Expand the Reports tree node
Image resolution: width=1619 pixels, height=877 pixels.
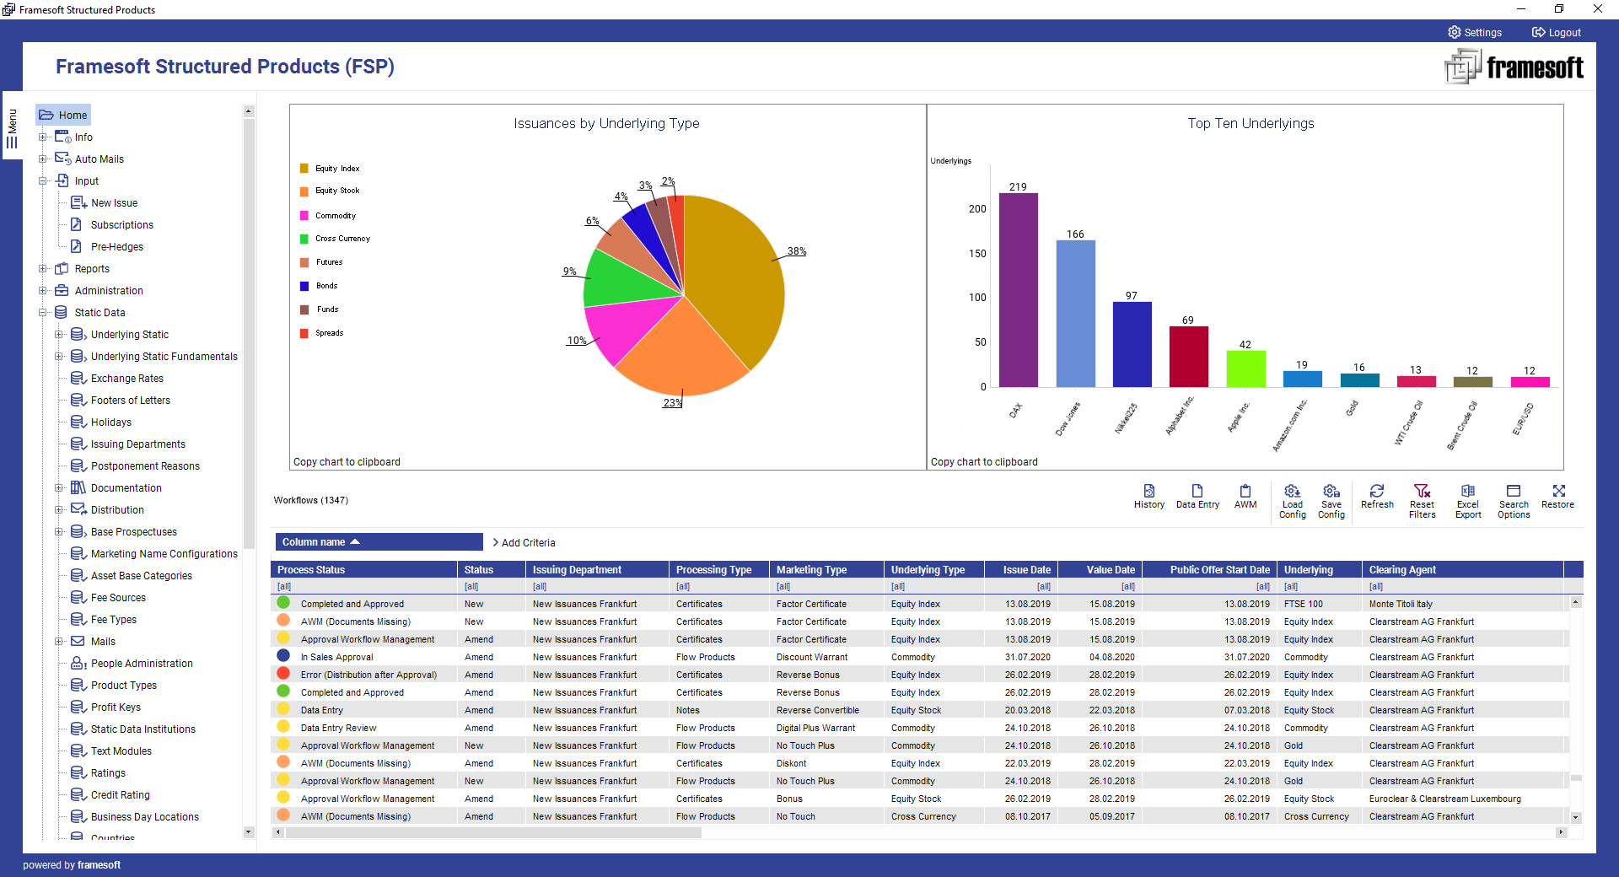tap(42, 268)
